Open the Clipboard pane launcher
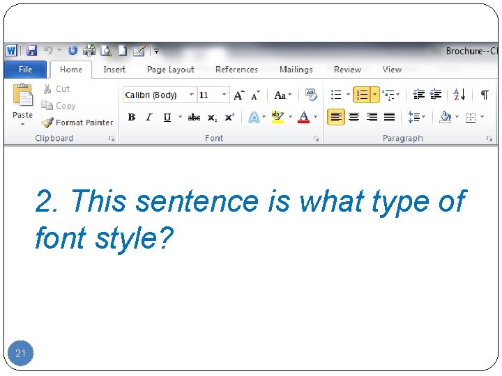Screen dimensions: 502x376 click(x=112, y=139)
